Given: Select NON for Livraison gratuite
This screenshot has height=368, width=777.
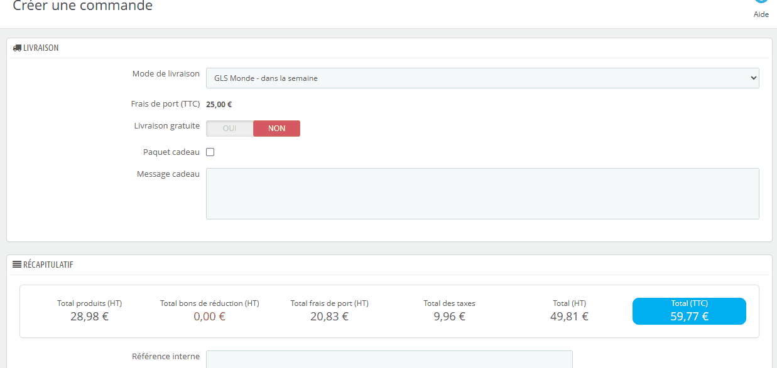Looking at the screenshot, I should [x=276, y=129].
